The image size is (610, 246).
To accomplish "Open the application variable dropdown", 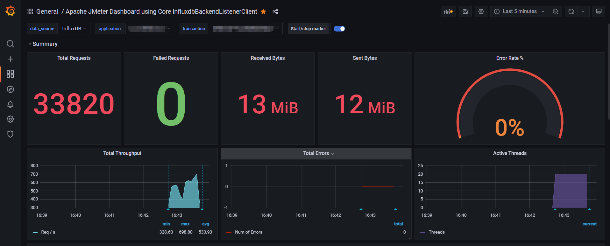I will tap(150, 29).
